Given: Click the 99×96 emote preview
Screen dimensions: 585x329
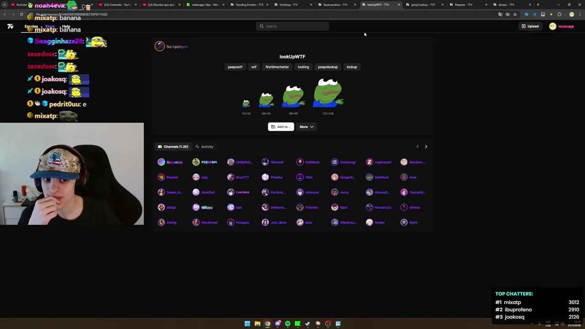Looking at the screenshot, I should point(293,96).
